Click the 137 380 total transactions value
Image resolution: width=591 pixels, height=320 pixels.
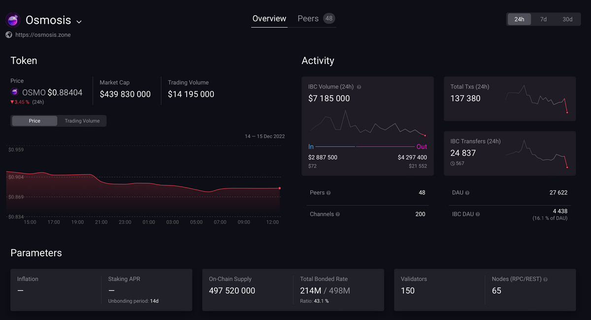point(465,99)
